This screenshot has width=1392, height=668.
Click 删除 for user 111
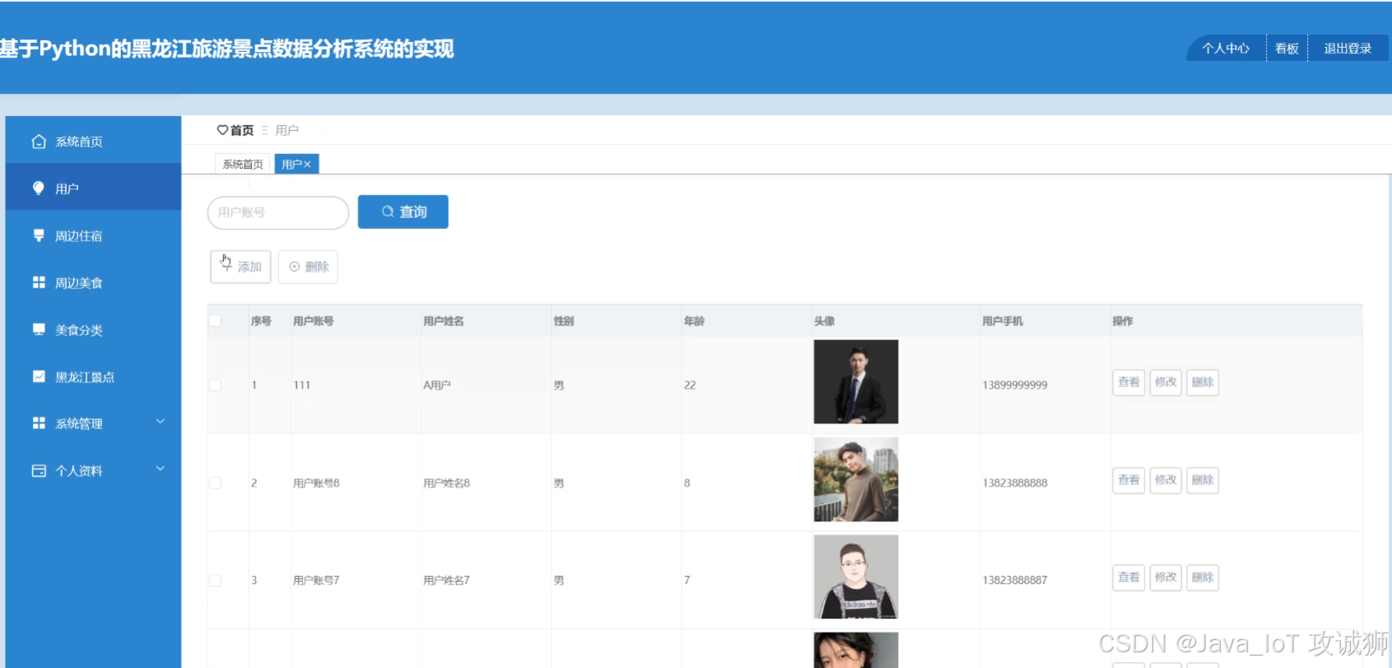tap(1203, 382)
